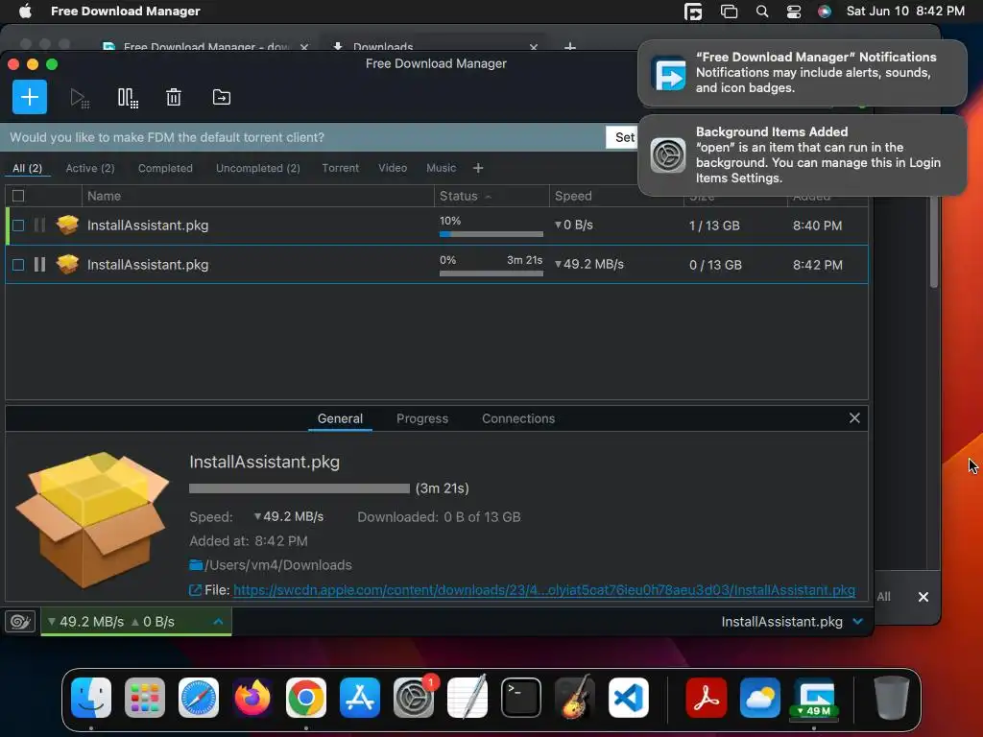Screen dimensions: 983x737
Task: Click the FDM menu bar status icon
Action: coord(693,12)
